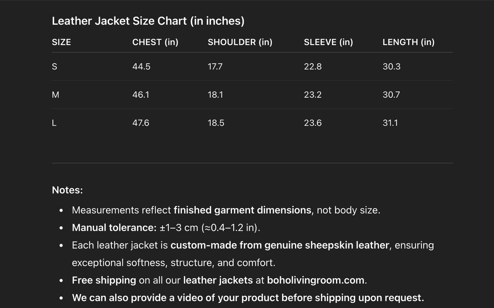Select the S size row label

coord(55,67)
